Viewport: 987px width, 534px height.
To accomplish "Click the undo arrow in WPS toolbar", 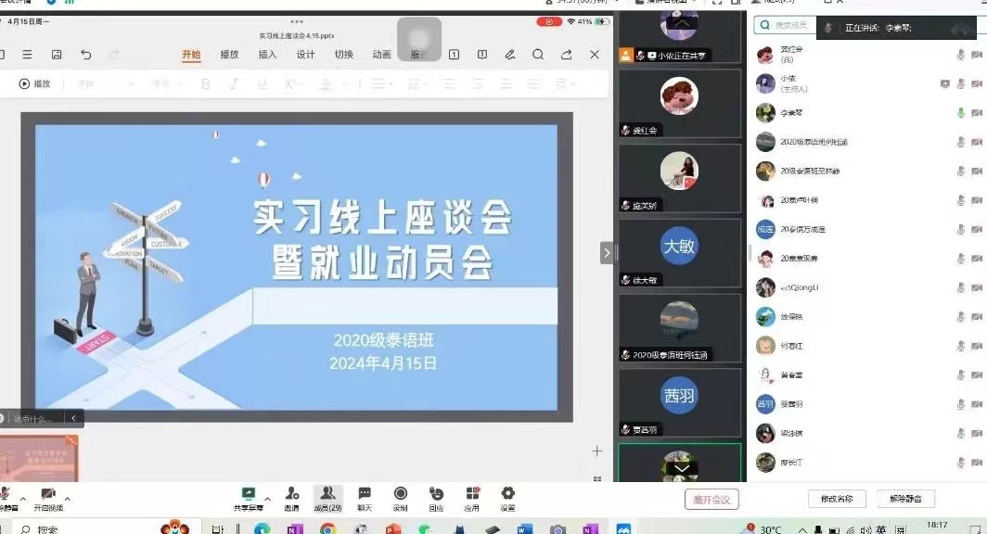I will point(85,55).
